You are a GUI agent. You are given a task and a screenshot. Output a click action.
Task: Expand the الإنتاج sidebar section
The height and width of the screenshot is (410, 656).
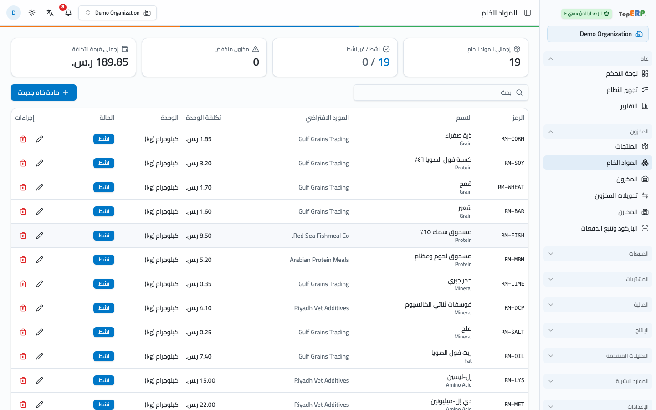tap(598, 330)
